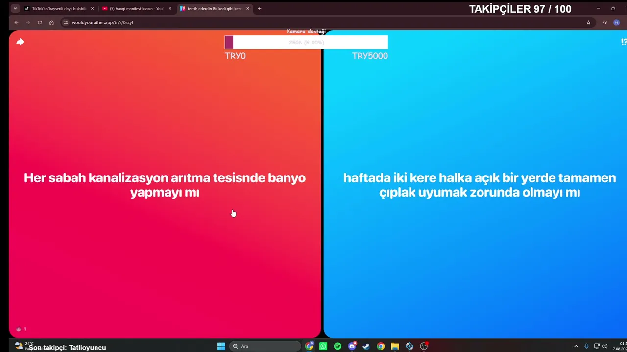The image size is (627, 352).
Task: Open WhatsApp from the taskbar
Action: (x=323, y=346)
